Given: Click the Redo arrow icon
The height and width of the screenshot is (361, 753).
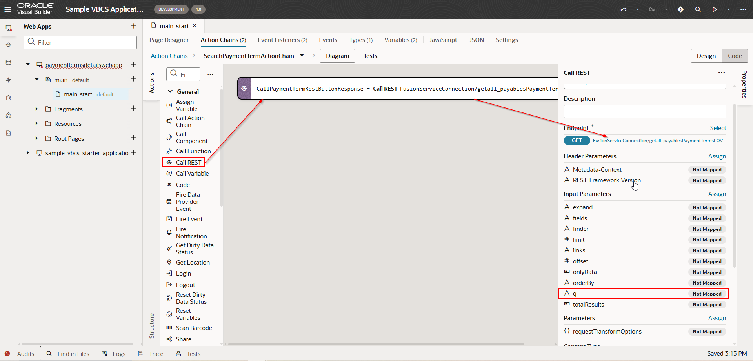Looking at the screenshot, I should point(652,9).
